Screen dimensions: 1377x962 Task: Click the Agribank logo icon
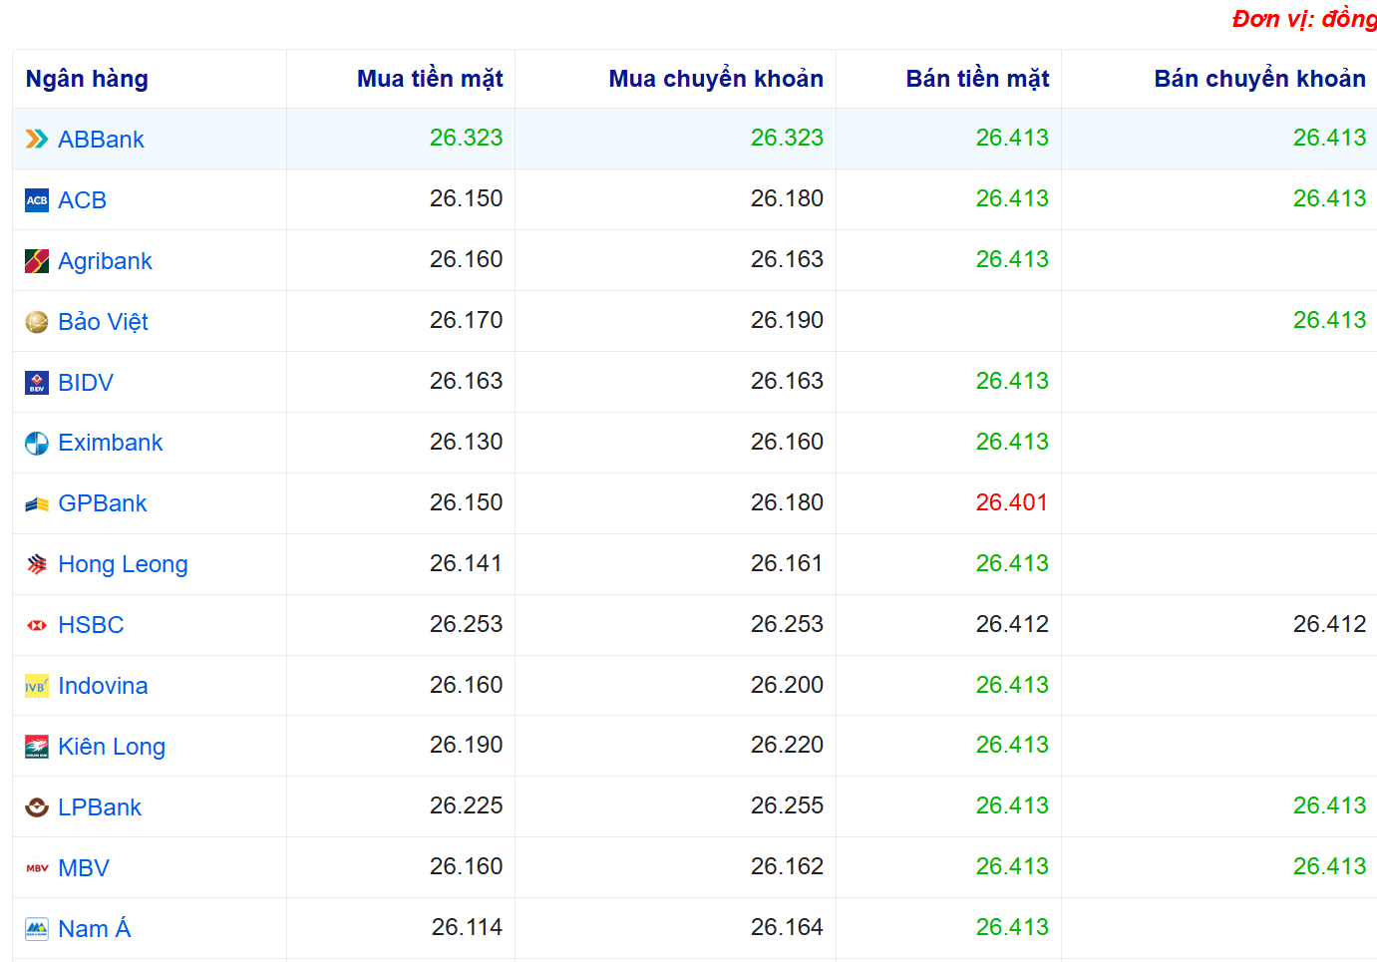pos(37,261)
